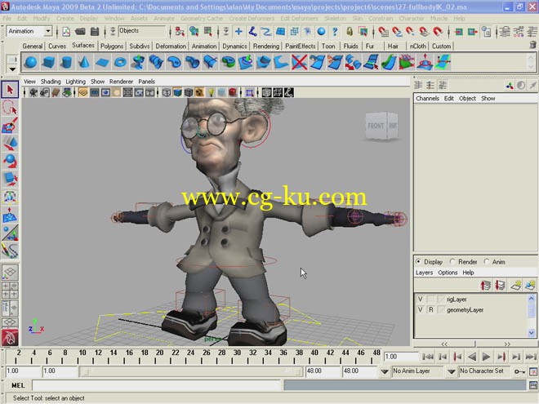Click the FRONT face of the view cube
The width and height of the screenshot is (539, 404).
click(376, 126)
